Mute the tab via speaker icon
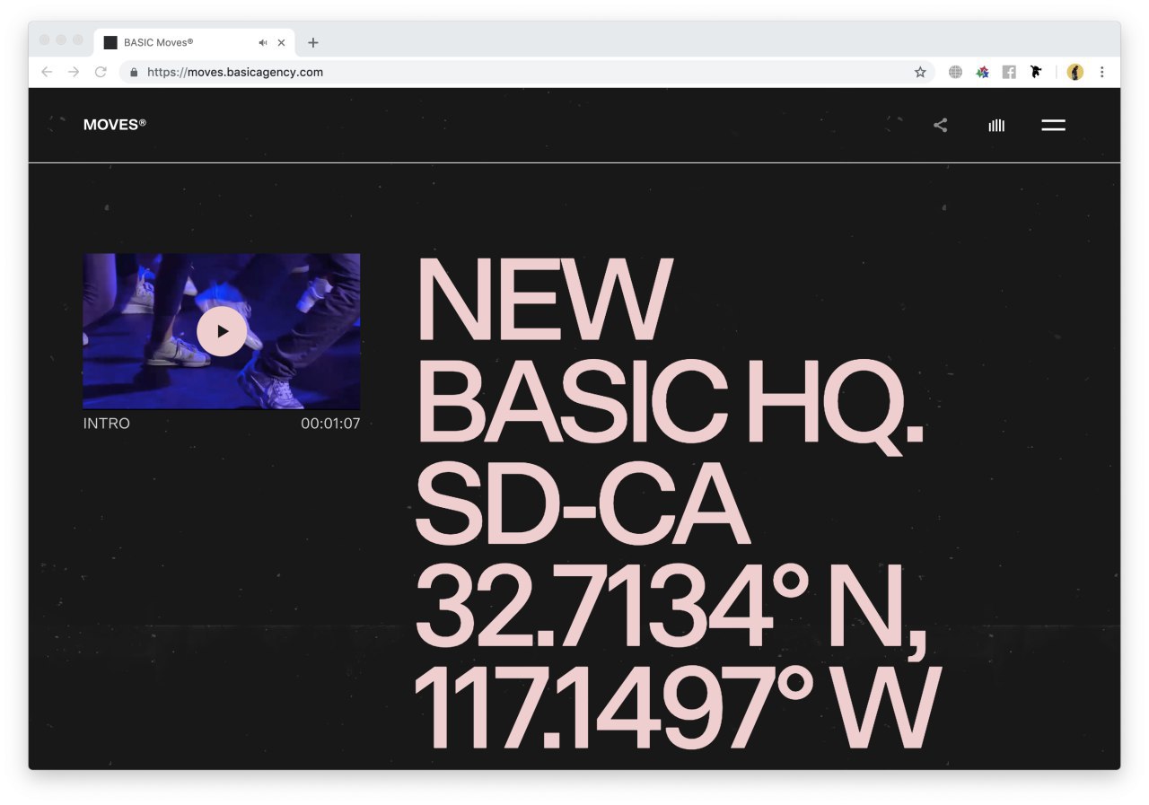This screenshot has width=1149, height=805. click(263, 42)
